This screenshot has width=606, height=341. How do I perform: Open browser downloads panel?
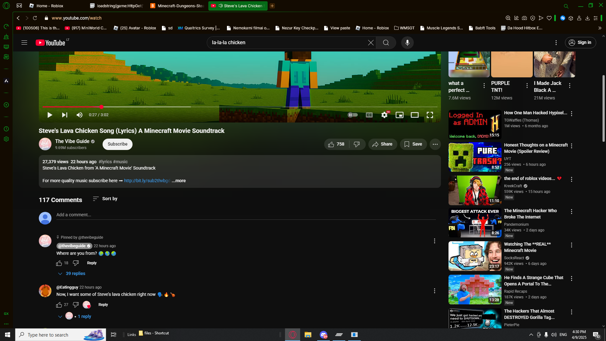[x=587, y=18]
